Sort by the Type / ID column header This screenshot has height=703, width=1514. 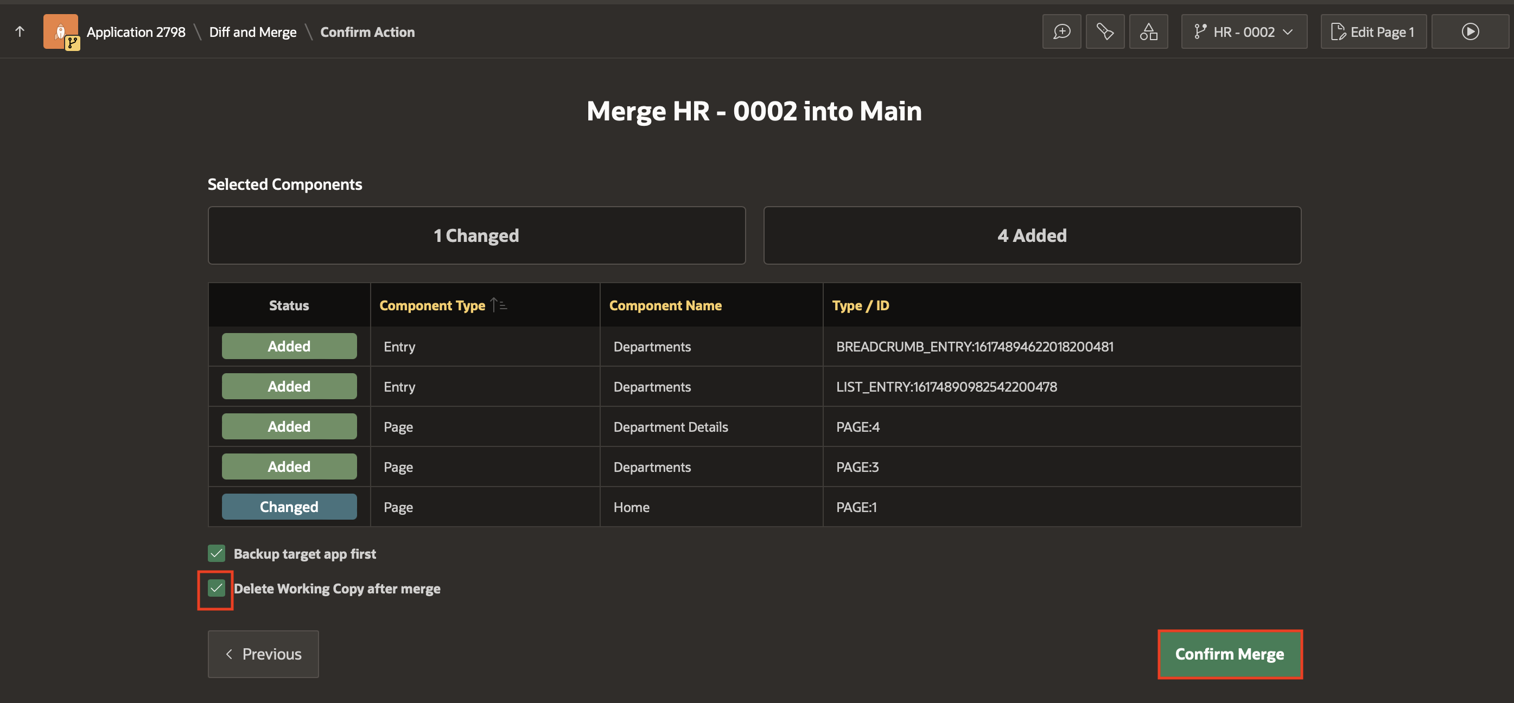click(860, 305)
